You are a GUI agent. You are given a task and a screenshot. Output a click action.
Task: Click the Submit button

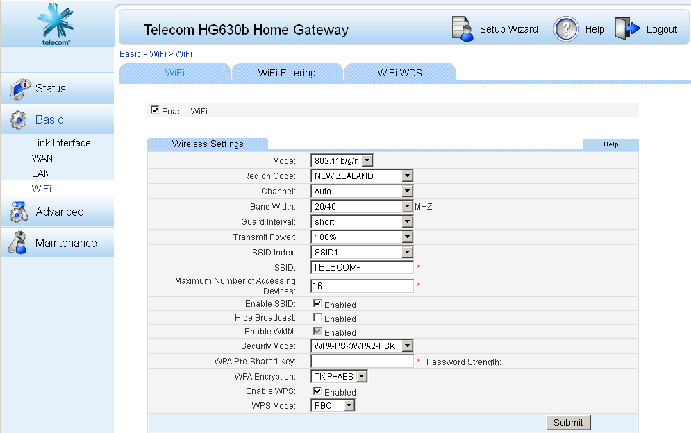pyautogui.click(x=569, y=423)
